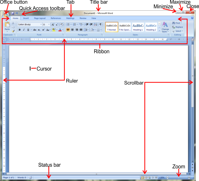Open the Line Spacing dropdown

pos(87,30)
